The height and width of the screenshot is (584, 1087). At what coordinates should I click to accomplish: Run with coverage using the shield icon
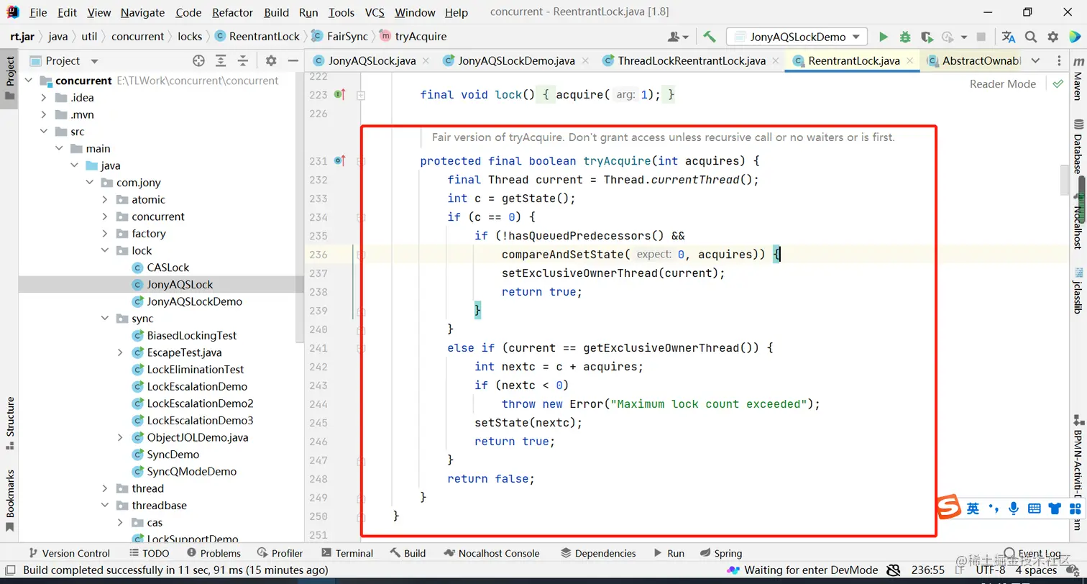point(927,37)
